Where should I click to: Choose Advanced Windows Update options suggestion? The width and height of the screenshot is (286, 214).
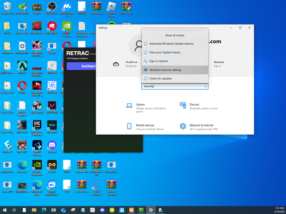coord(175,44)
